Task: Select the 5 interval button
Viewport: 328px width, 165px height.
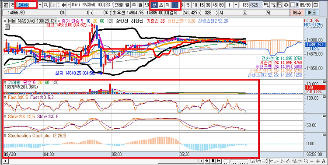Action: click(x=188, y=4)
